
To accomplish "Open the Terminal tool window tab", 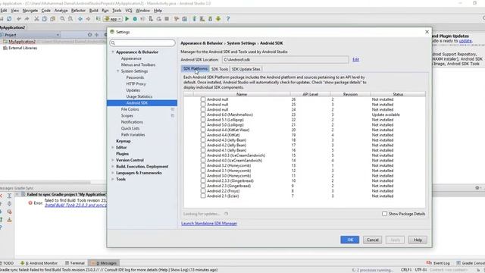I will pos(74,263).
